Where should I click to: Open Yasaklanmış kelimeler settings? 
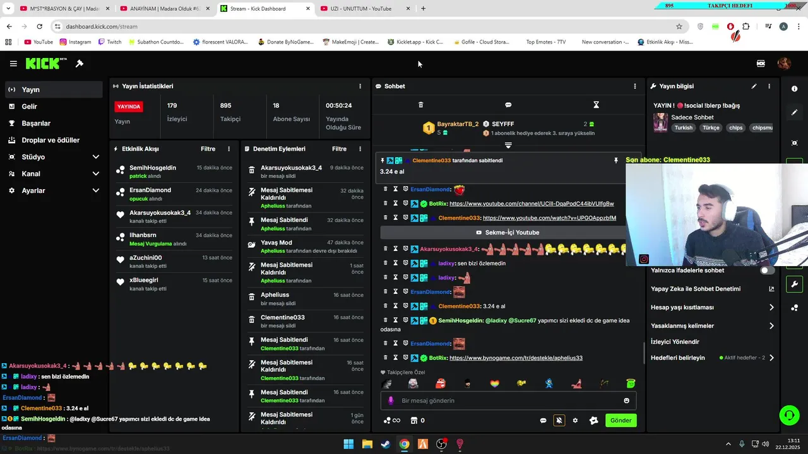(x=713, y=326)
